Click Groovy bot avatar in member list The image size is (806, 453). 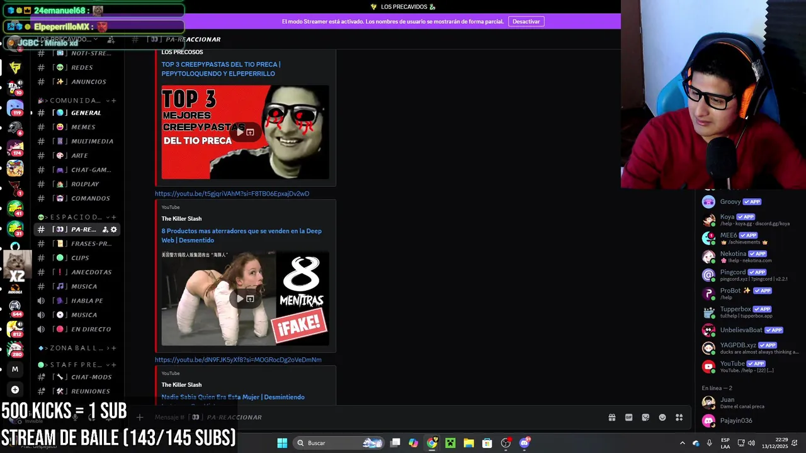tap(708, 202)
